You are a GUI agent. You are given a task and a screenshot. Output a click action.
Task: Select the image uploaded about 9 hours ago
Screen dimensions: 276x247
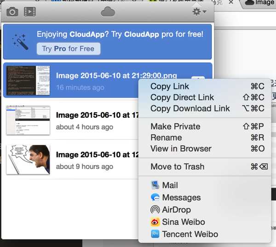pos(70,160)
